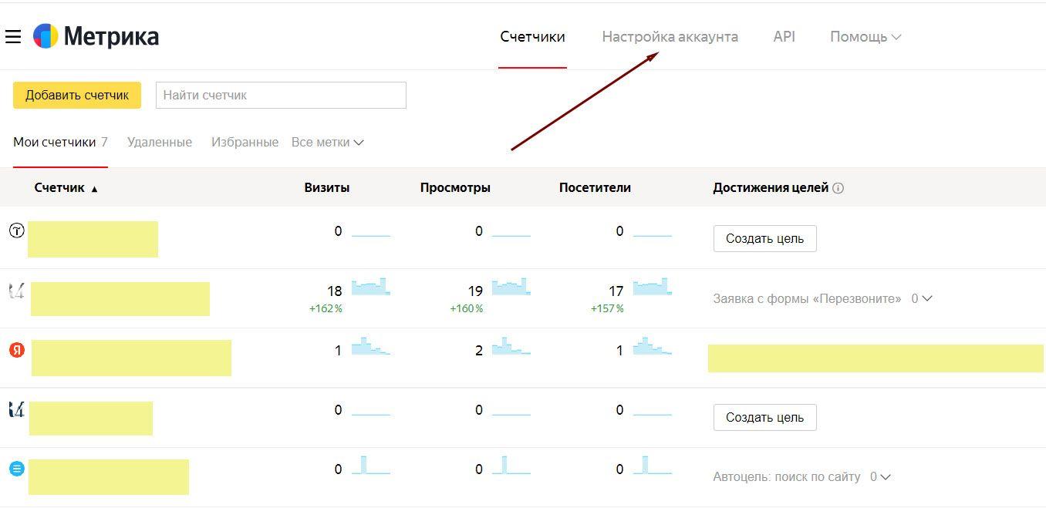Click the info icon beside Достижения целей

pyautogui.click(x=838, y=188)
